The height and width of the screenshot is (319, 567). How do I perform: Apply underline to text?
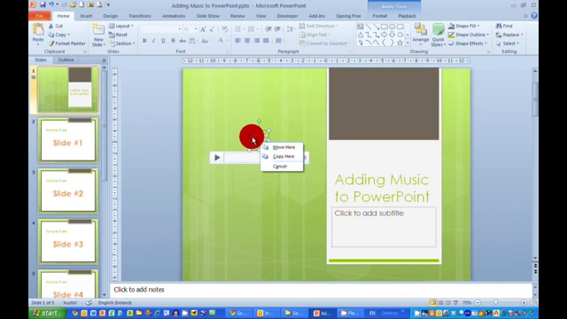[x=163, y=40]
